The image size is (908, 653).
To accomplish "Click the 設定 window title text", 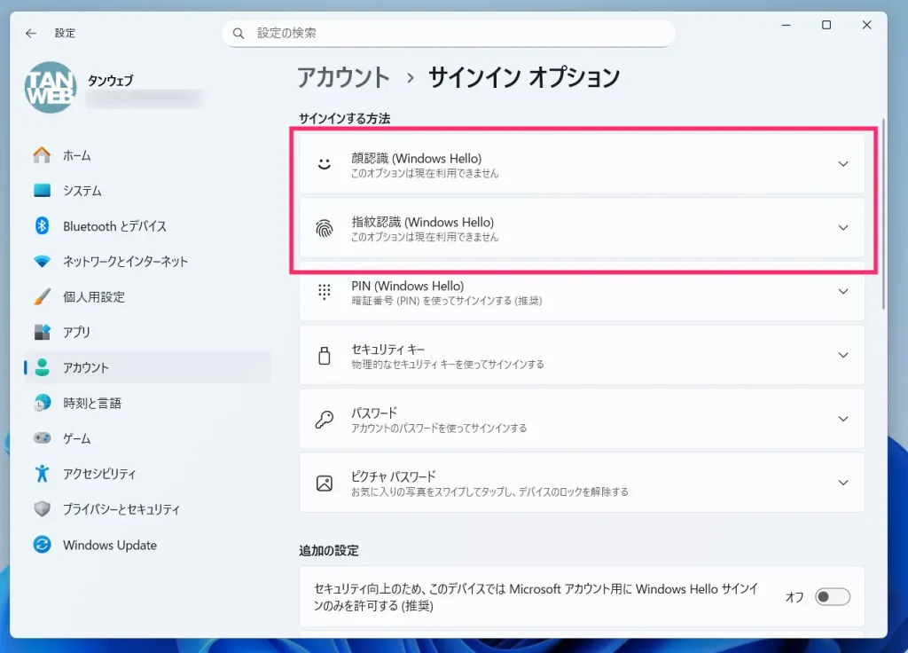I will coord(65,33).
